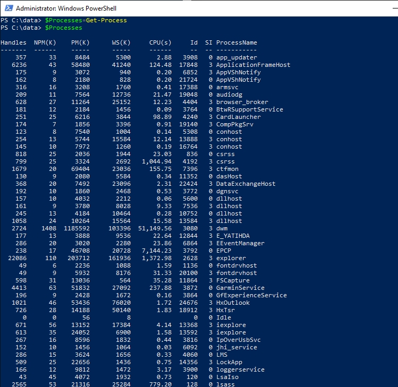Select the 'EPCP' process name
Screen dimensions: 398x387
[x=224, y=251]
